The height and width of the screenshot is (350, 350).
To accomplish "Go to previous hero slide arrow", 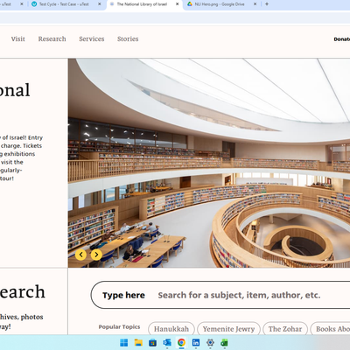I will [x=80, y=255].
